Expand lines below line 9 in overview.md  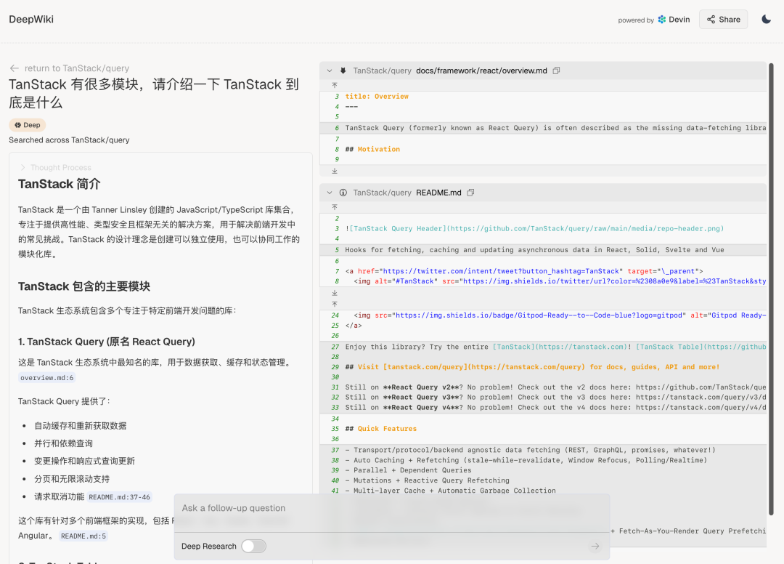pyautogui.click(x=335, y=171)
